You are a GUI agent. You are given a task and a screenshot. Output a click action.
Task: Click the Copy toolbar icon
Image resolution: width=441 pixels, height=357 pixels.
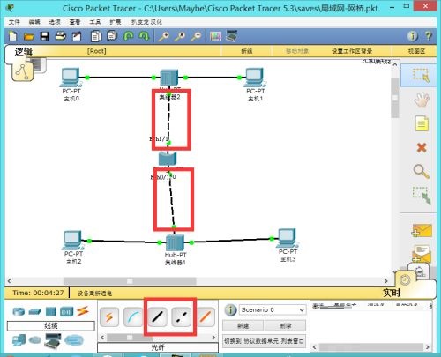96,36
